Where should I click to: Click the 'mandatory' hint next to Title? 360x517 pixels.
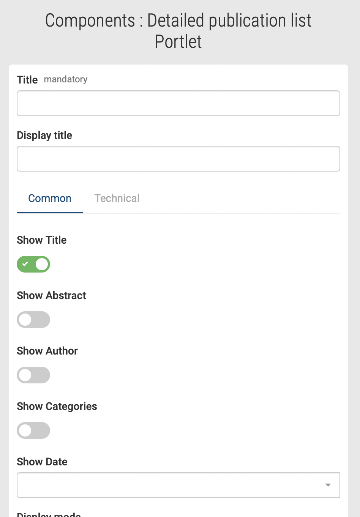(66, 79)
